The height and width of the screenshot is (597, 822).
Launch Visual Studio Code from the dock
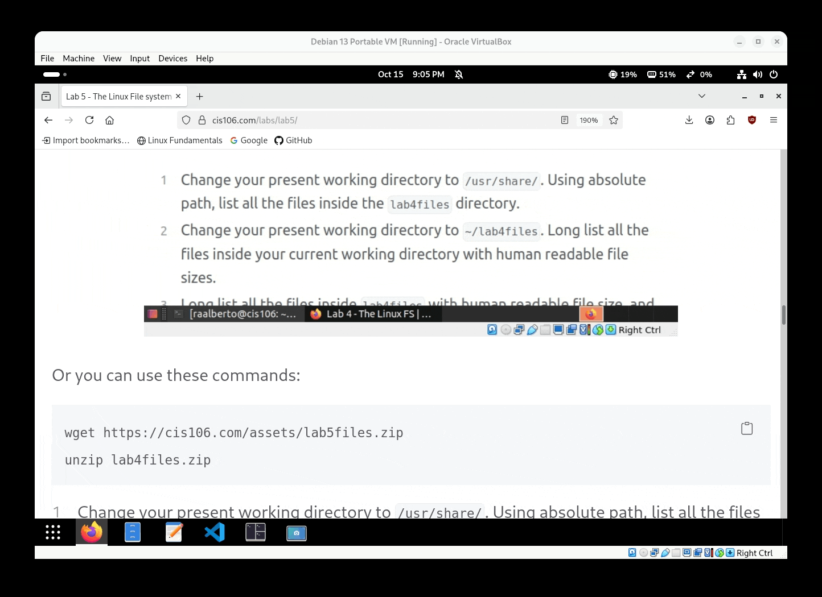tap(215, 533)
